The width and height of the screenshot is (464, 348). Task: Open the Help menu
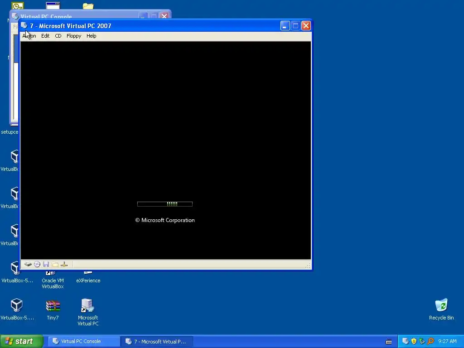pos(91,36)
